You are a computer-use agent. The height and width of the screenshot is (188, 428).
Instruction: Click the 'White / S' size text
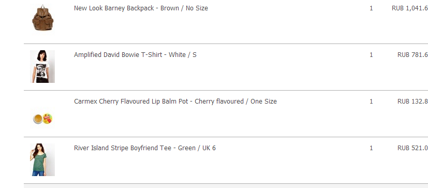pyautogui.click(x=183, y=55)
